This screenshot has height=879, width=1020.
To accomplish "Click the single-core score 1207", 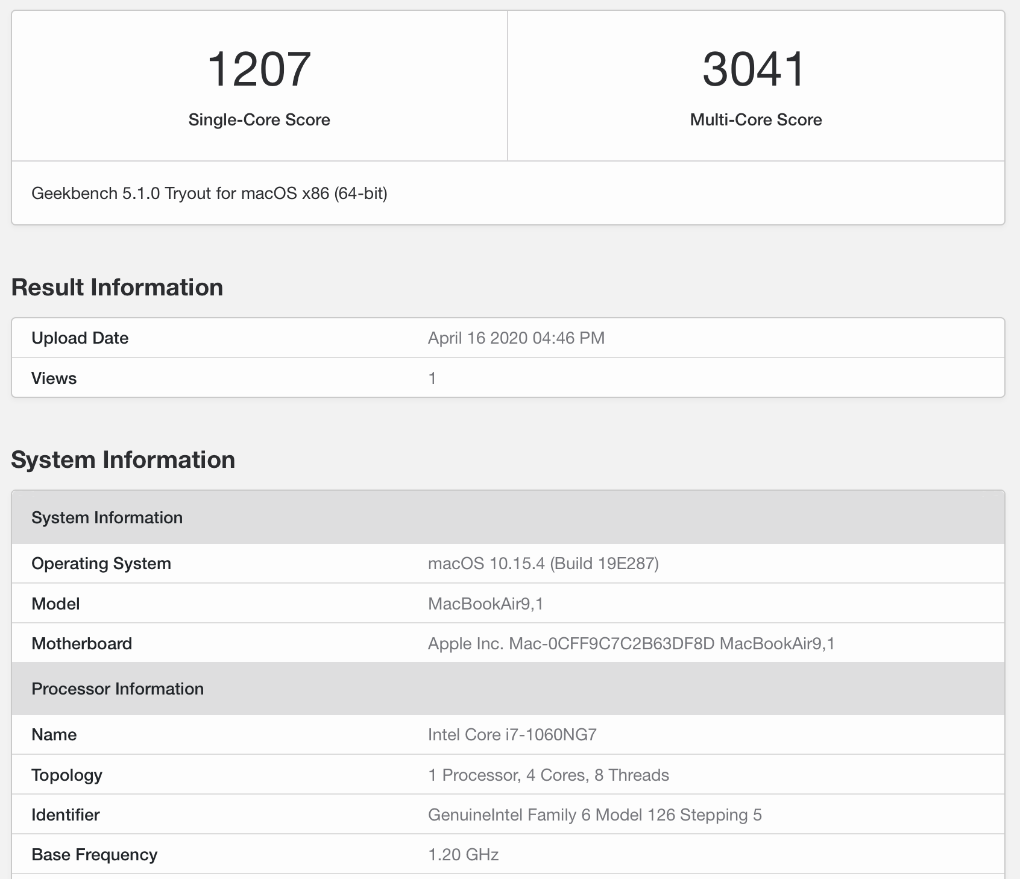I will click(x=259, y=69).
